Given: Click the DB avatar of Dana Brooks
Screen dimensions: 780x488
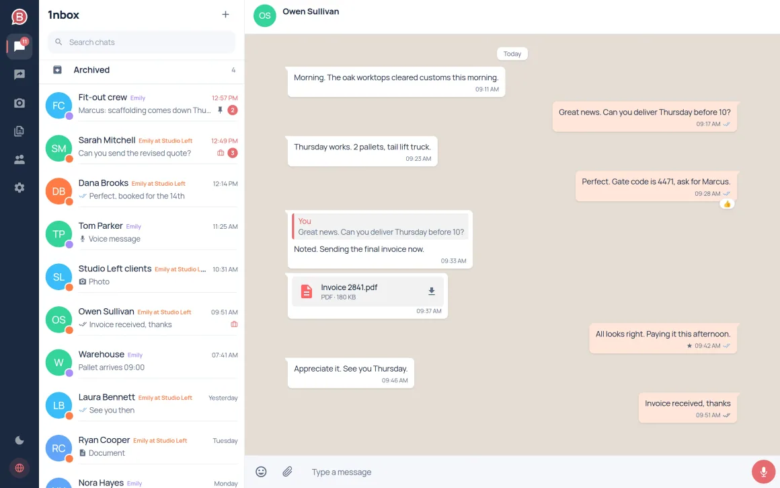Looking at the screenshot, I should tap(58, 191).
